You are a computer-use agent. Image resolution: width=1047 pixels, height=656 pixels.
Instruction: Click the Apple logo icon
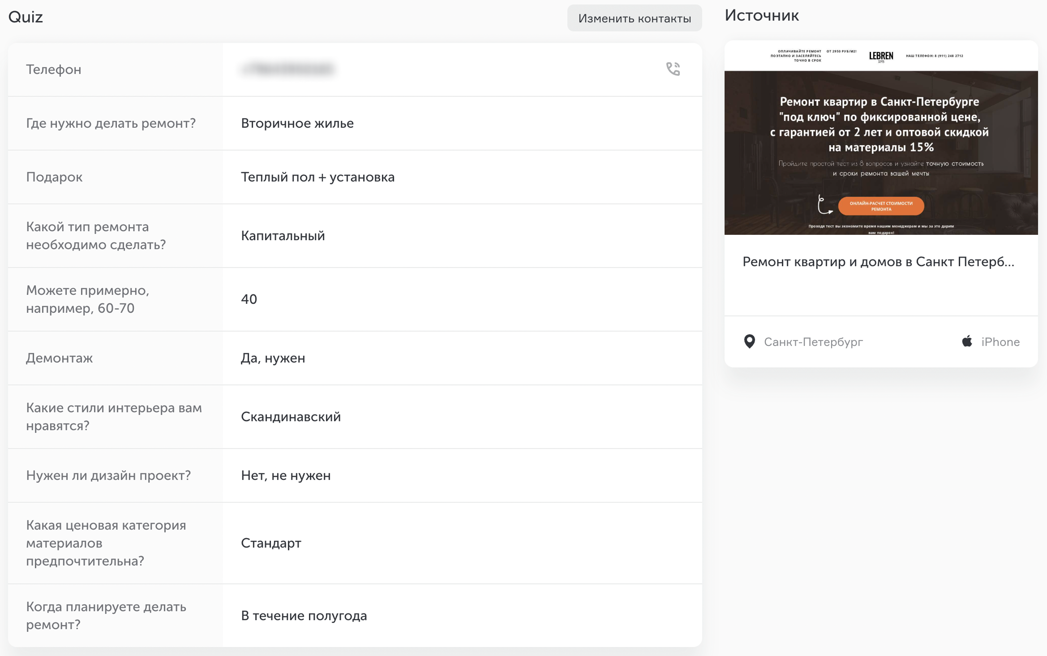coord(967,341)
